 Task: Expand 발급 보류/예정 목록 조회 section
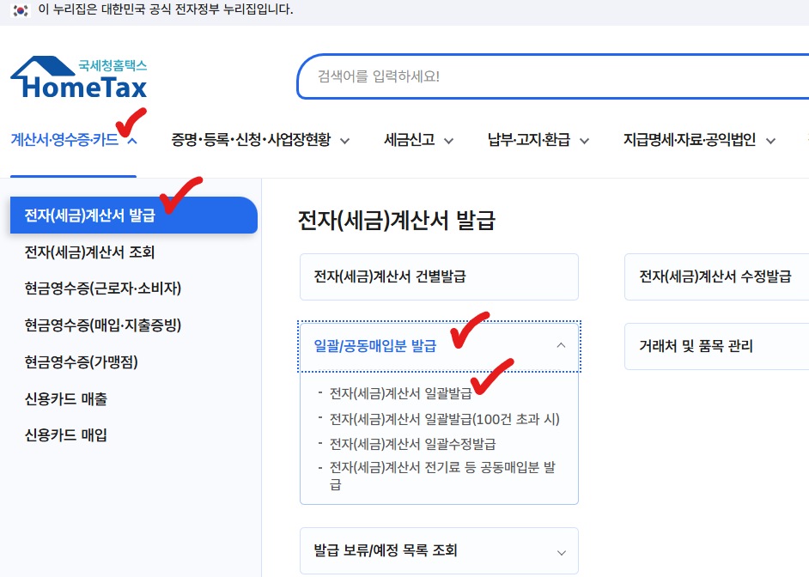[x=439, y=550]
